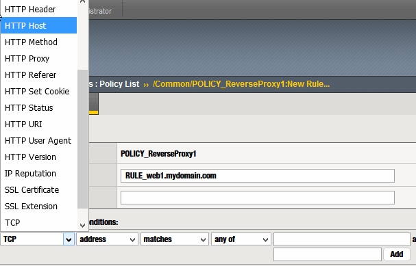Select SSL Certificate list entry
Viewport: 416px width, 266px height.
[x=39, y=190]
